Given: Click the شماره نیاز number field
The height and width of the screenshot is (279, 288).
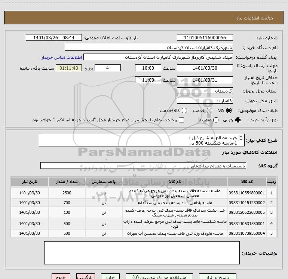Looking at the screenshot, I should [x=205, y=37].
